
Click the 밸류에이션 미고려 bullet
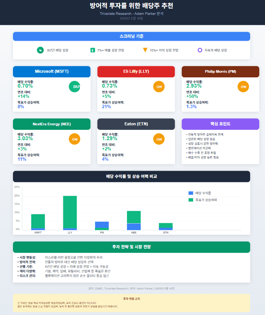pyautogui.click(x=198, y=148)
